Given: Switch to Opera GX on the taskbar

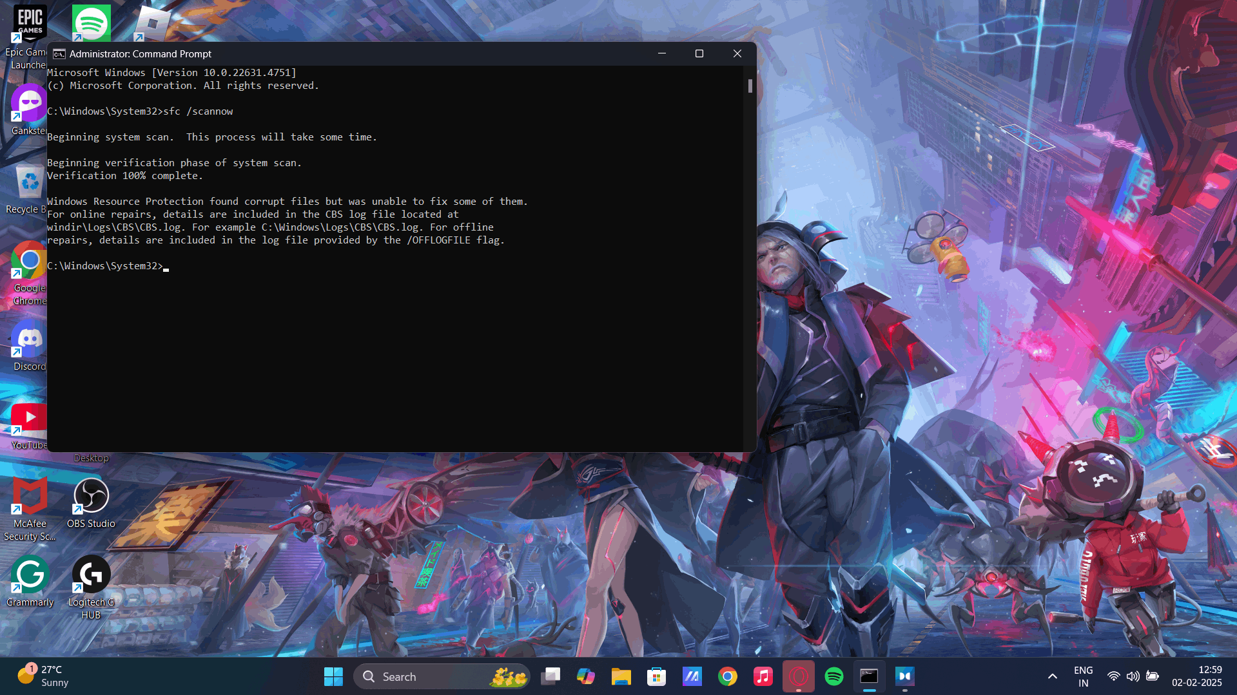Looking at the screenshot, I should pos(799,676).
